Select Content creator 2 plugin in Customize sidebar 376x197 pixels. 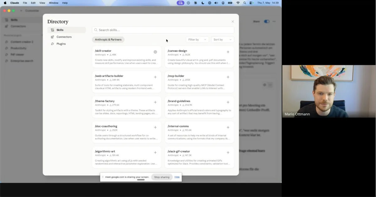pyautogui.click(x=21, y=42)
